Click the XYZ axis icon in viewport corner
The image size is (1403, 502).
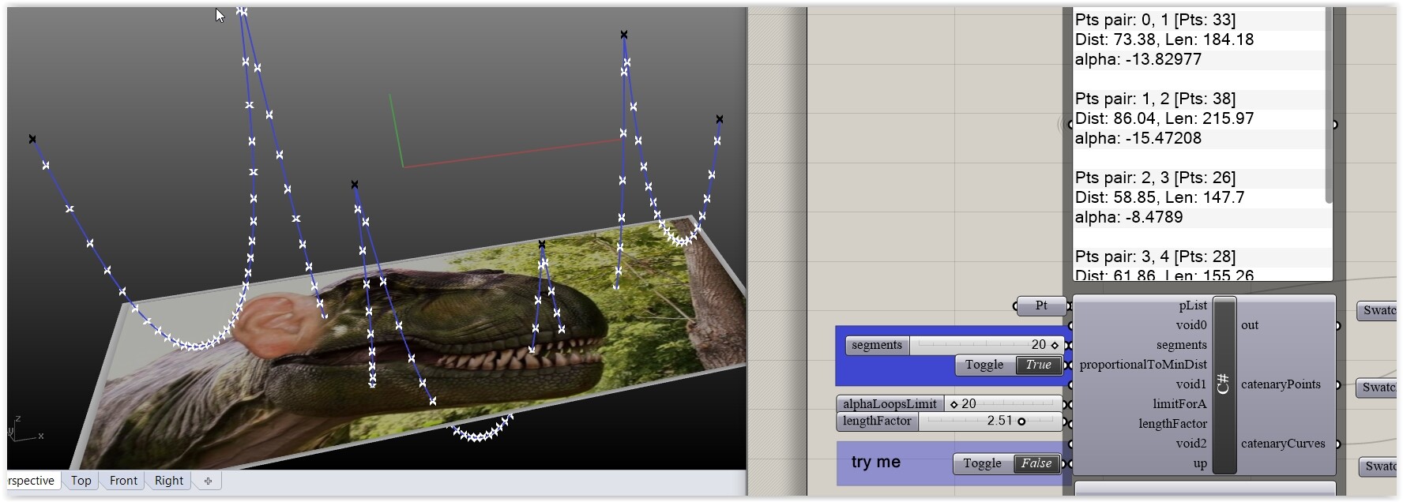coord(24,429)
